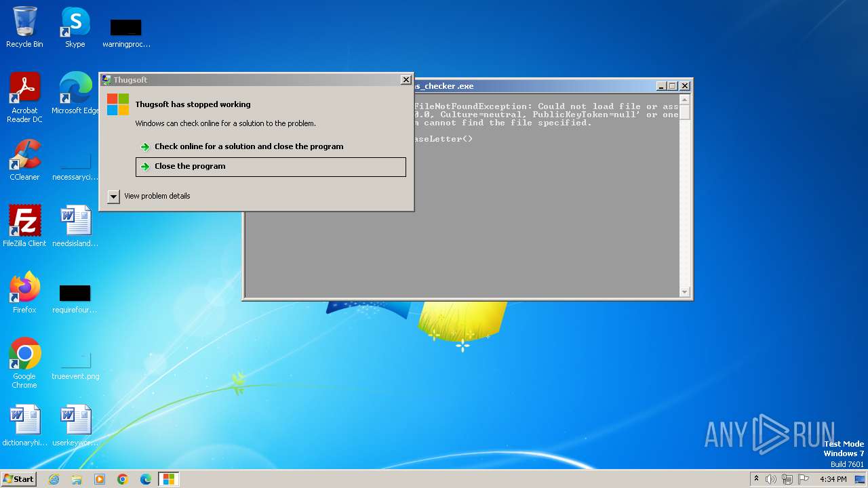Click console scrollbar down arrow
The image size is (868, 488).
[x=684, y=292]
